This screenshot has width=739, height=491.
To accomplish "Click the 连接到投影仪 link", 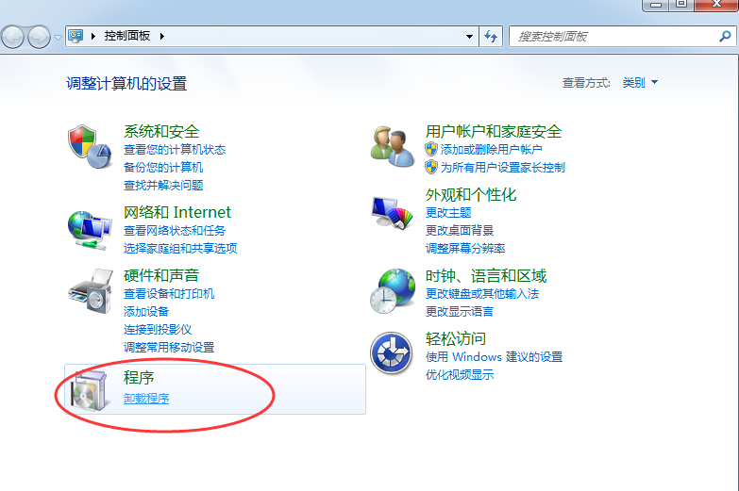I will click(158, 330).
